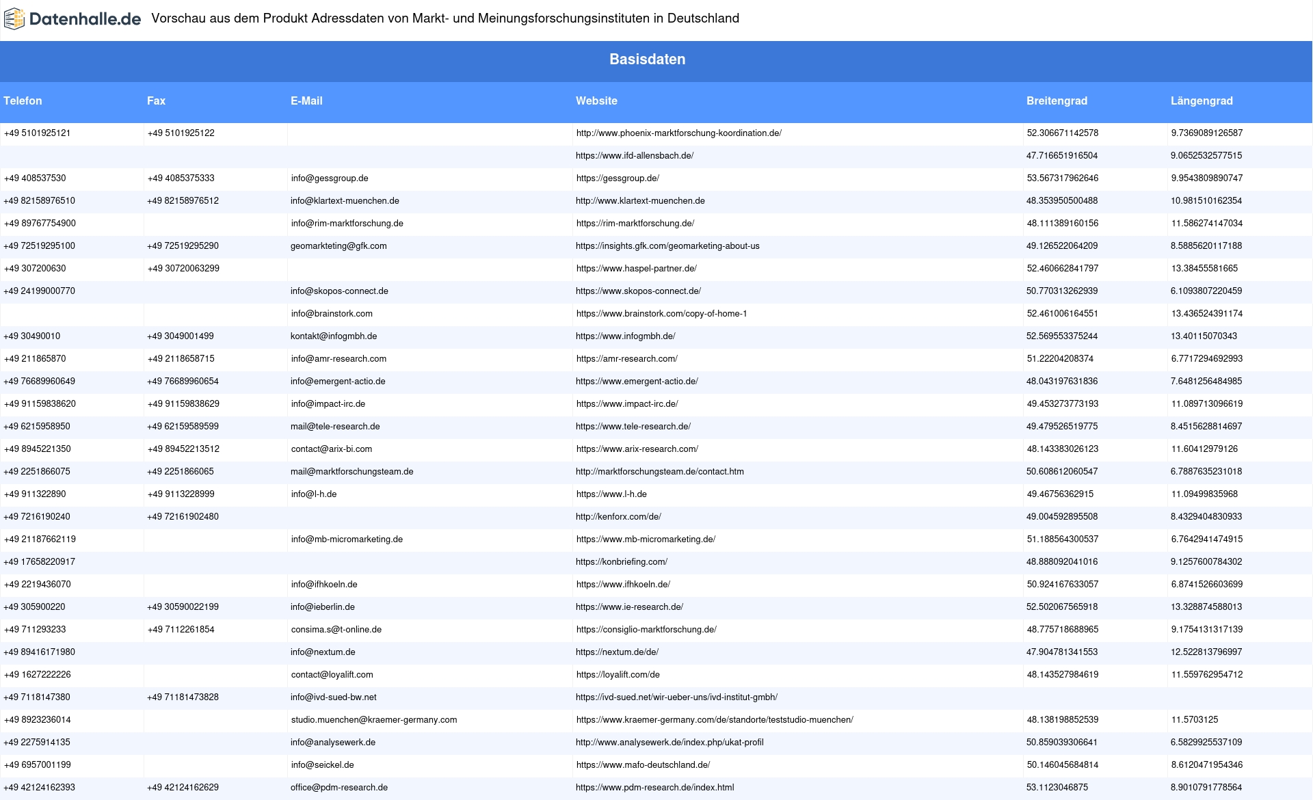Screen dimensions: 1313x800
Task: Click phone number +49 82158976510
Action: pos(40,201)
